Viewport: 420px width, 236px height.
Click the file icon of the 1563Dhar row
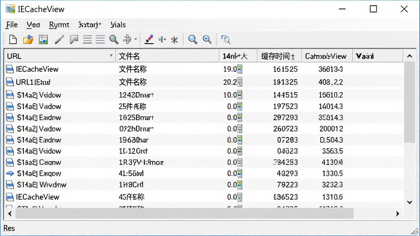pyautogui.click(x=10, y=140)
